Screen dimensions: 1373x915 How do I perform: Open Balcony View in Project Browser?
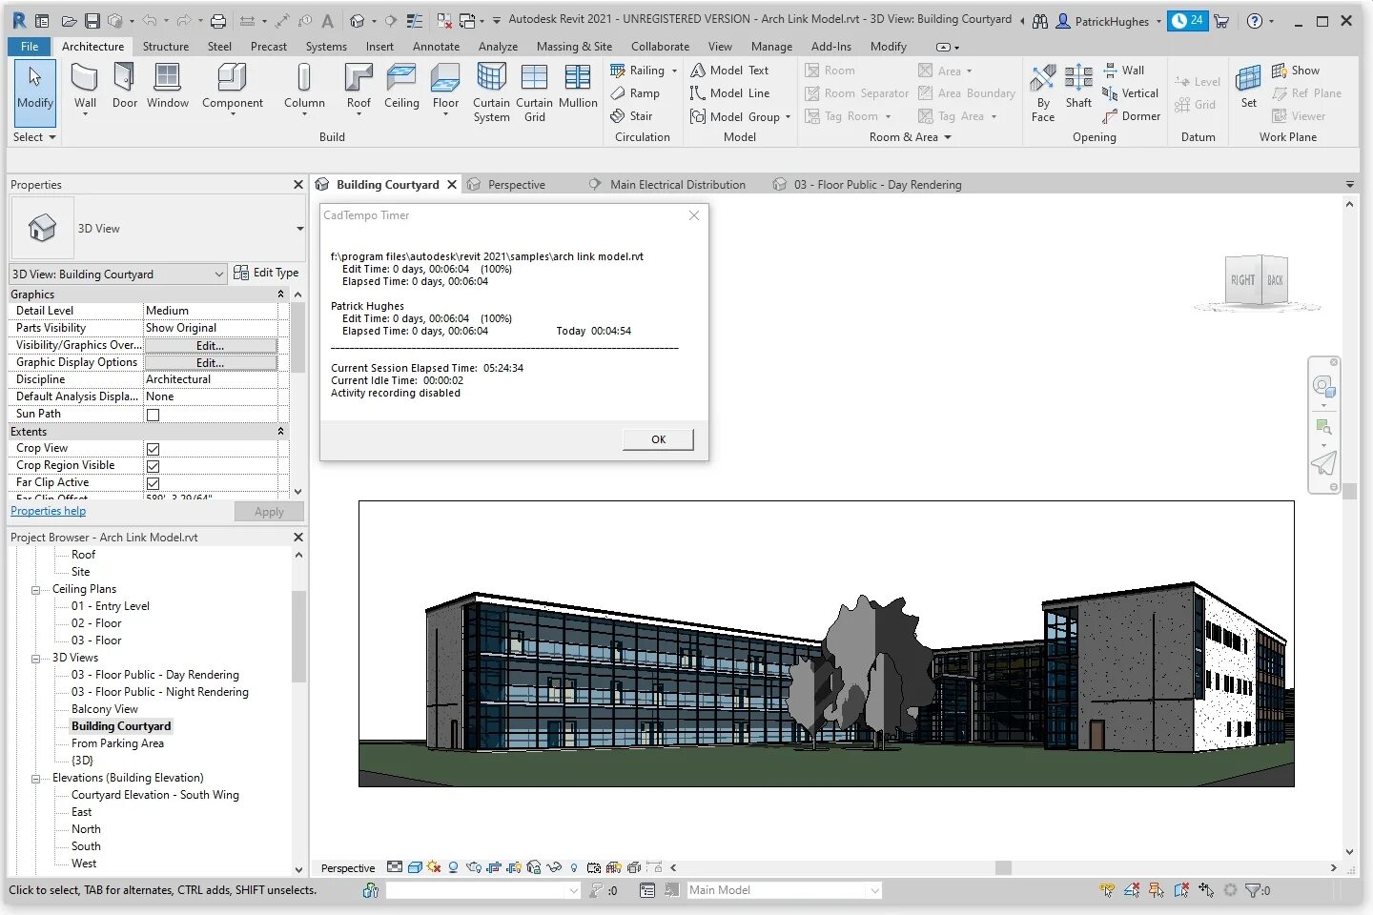click(105, 709)
